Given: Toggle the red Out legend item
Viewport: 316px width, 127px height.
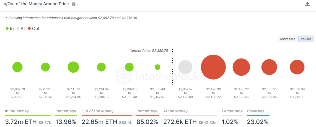Looking at the screenshot, I should tap(33, 28).
